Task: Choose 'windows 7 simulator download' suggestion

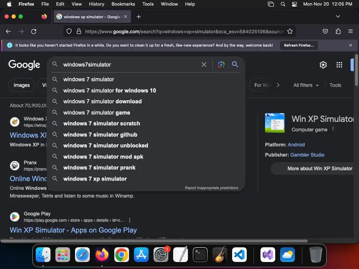Action: [x=146, y=101]
